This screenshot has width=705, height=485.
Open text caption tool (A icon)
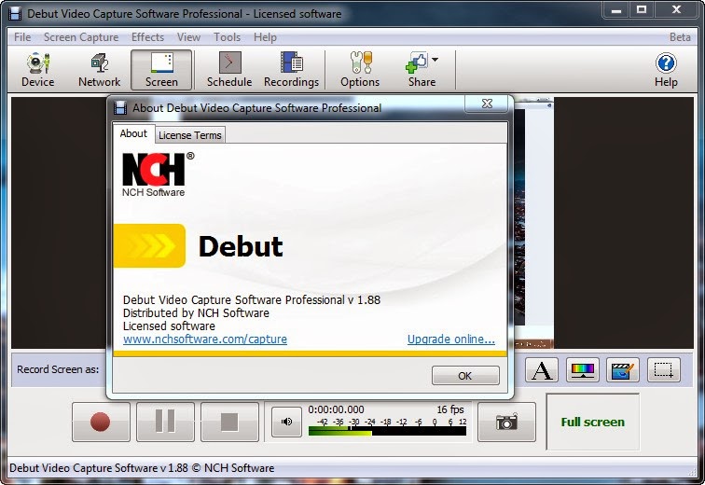pyautogui.click(x=542, y=370)
